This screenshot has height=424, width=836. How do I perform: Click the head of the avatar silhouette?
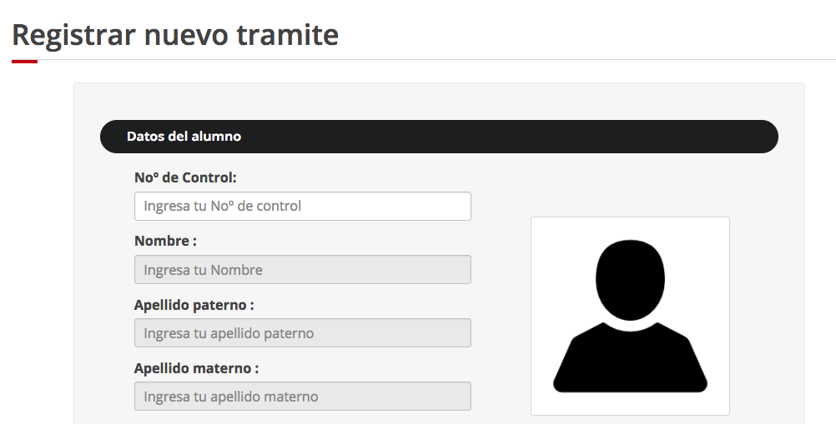(x=630, y=282)
